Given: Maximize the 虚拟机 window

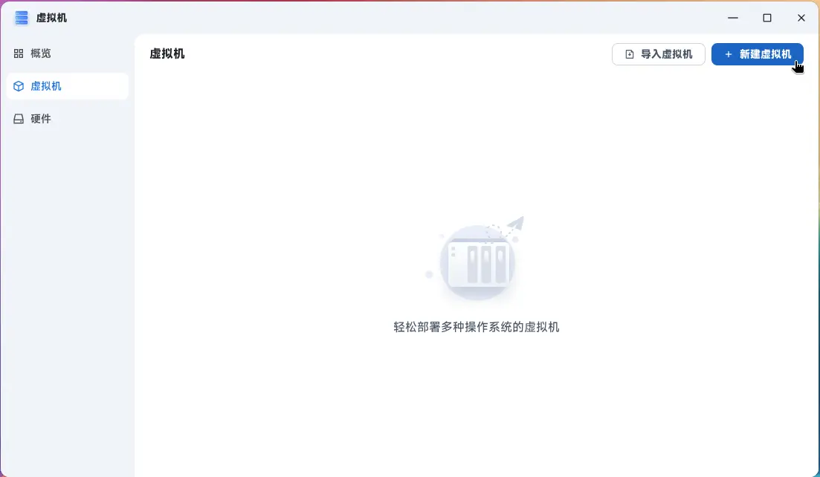Looking at the screenshot, I should click(x=767, y=18).
